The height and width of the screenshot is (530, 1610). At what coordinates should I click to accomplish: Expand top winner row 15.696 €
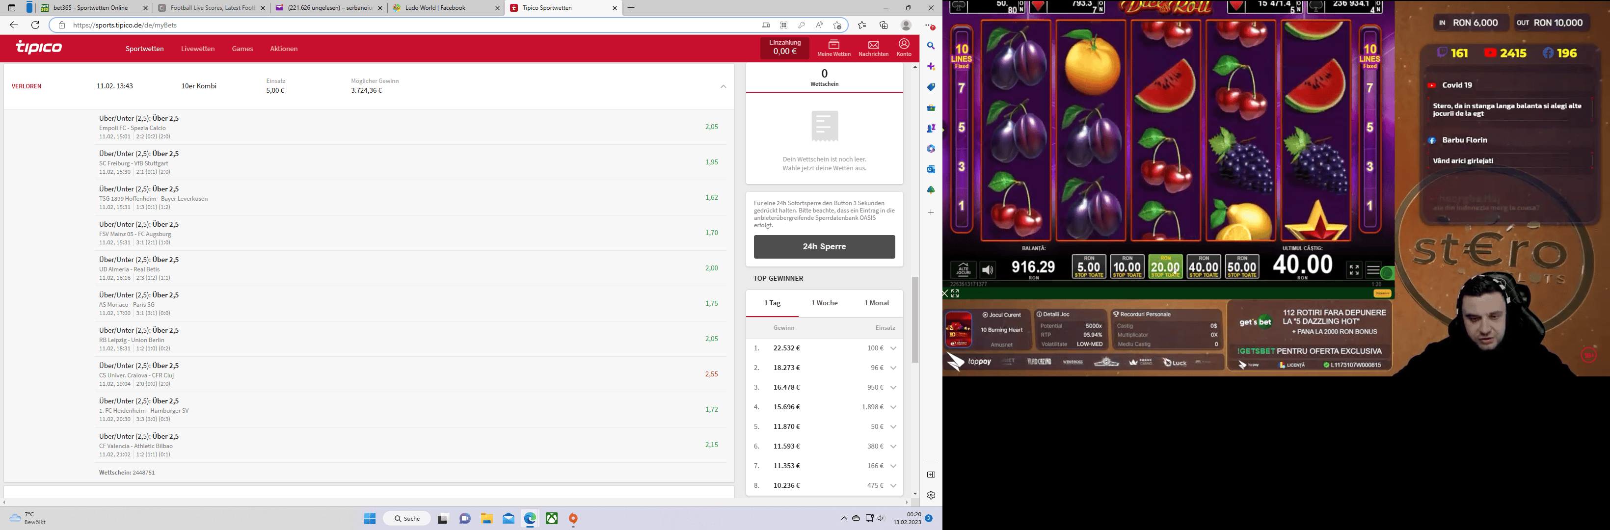893,407
